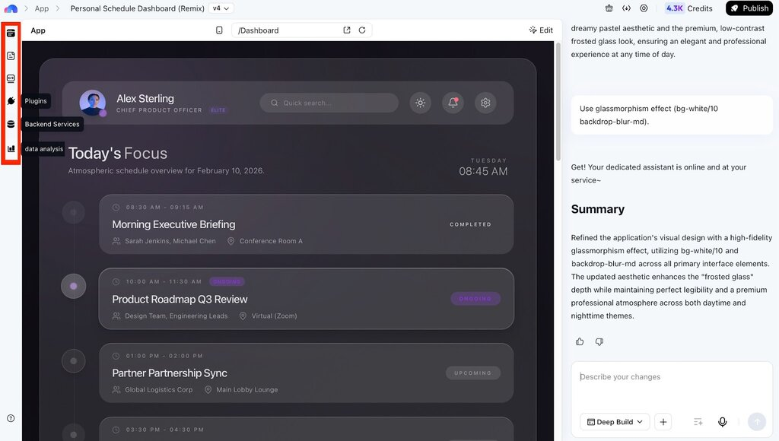779x441 pixels.
Task: Click the refresh preview icon
Action: [362, 30]
